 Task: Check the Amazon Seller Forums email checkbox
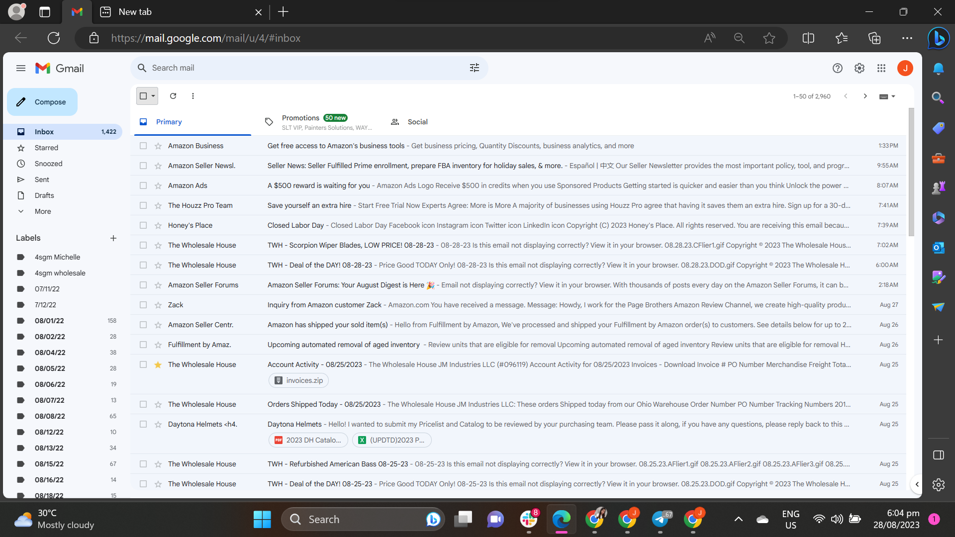[x=143, y=285]
